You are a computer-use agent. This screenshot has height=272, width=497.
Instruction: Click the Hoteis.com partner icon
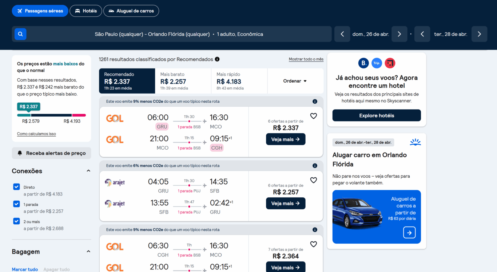pyautogui.click(x=390, y=63)
